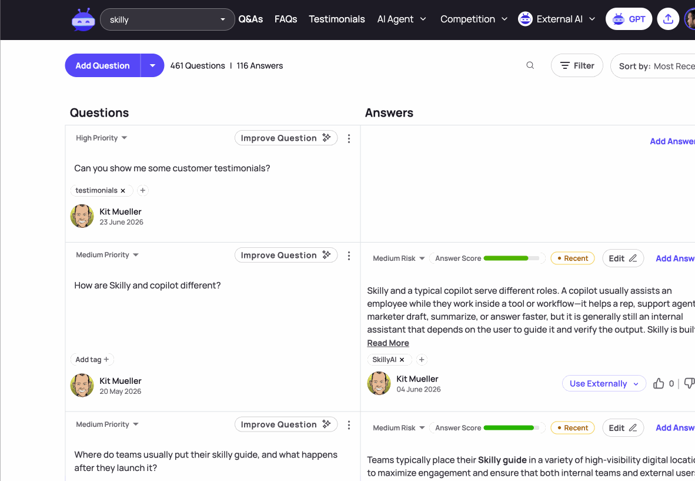Open the Add Question dropdown arrow

click(152, 66)
